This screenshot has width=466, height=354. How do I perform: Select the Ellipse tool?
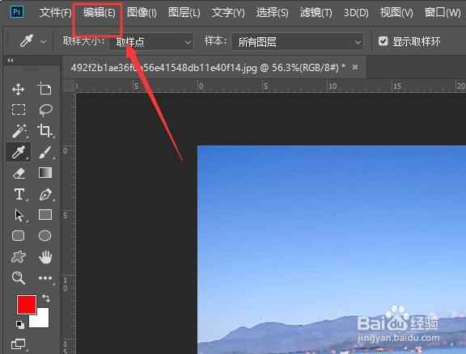click(x=44, y=236)
